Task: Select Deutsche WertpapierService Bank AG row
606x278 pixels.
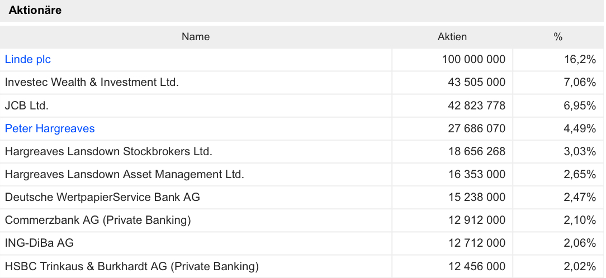Action: 102,197
